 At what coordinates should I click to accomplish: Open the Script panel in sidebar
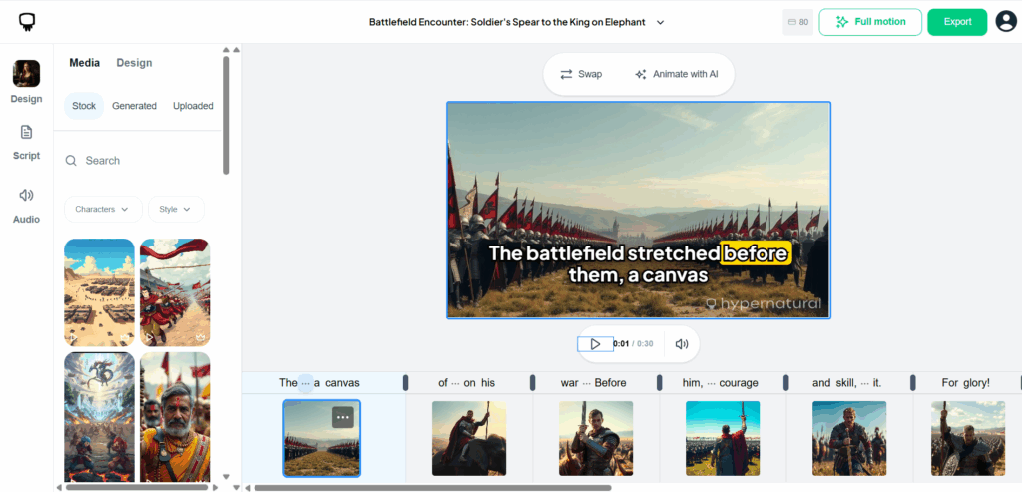coord(26,141)
